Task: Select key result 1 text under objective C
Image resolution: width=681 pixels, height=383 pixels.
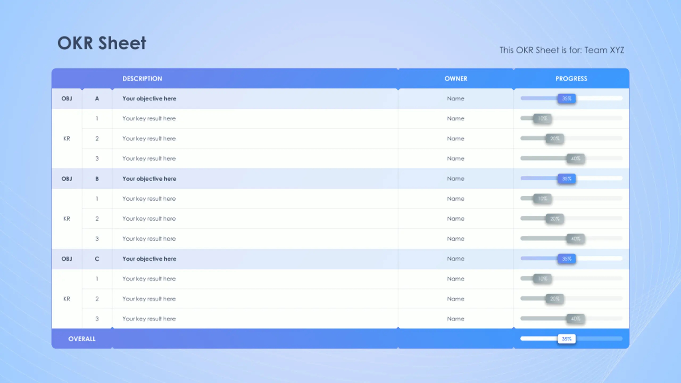Action: [149, 279]
